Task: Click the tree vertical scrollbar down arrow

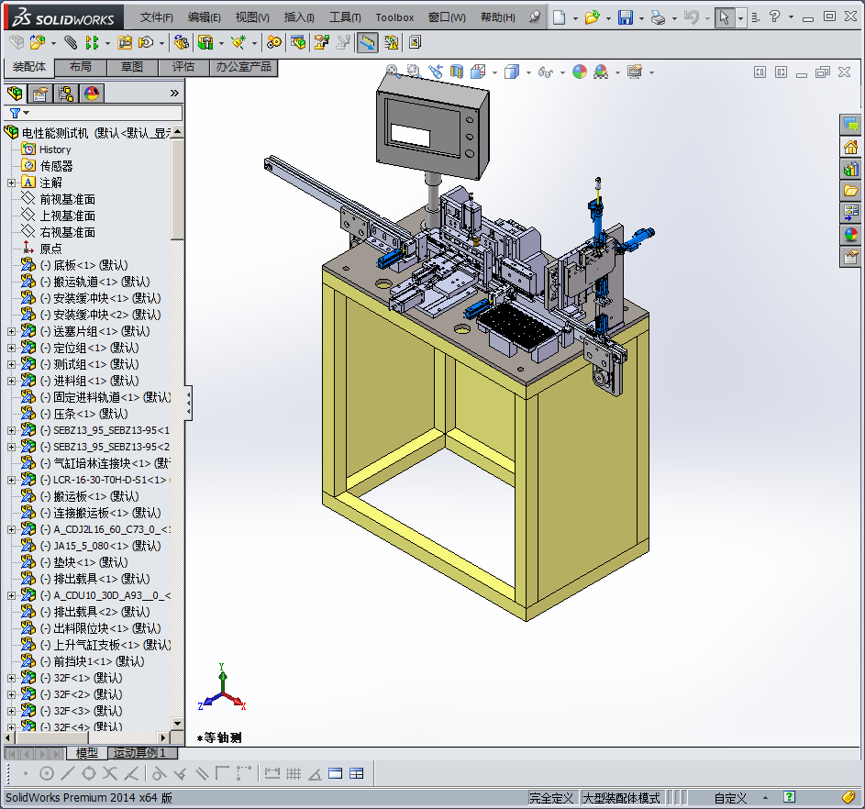Action: (177, 723)
